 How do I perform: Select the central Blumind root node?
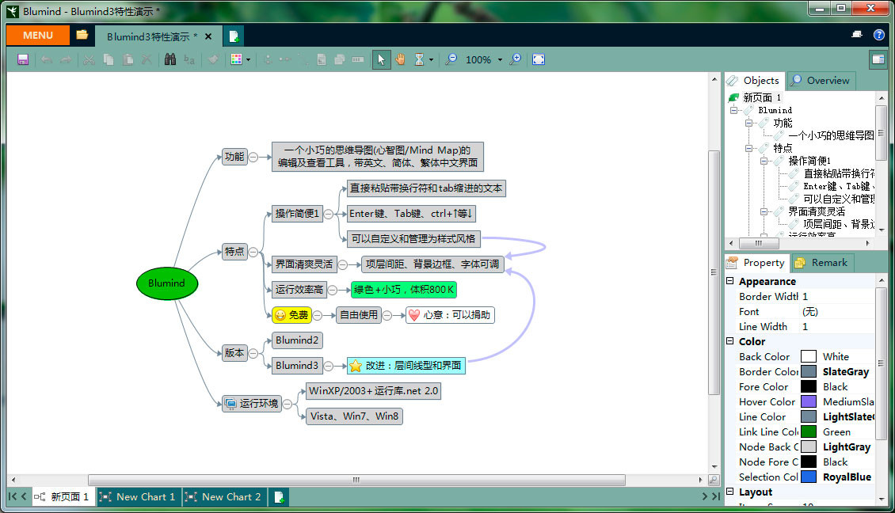click(166, 283)
